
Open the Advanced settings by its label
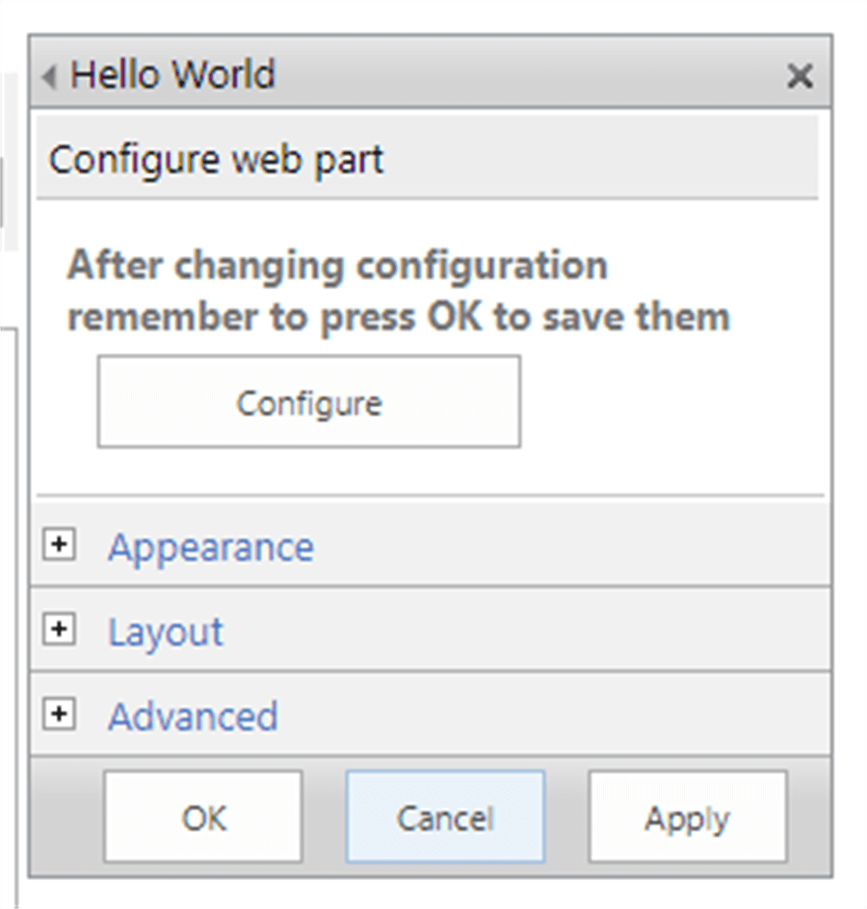click(x=193, y=716)
